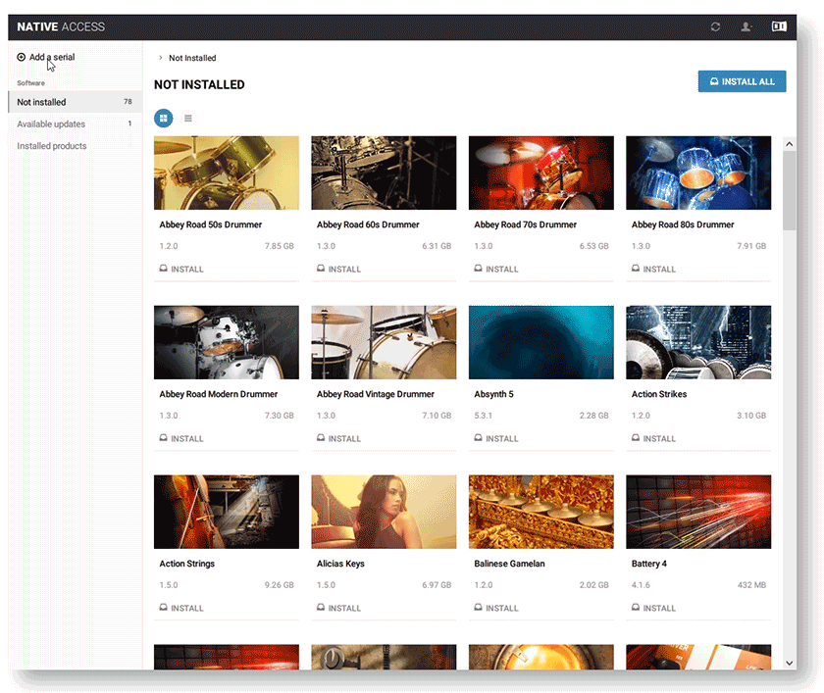Install Abbey Road 50s Drummer
This screenshot has height=693, width=824.
click(x=181, y=269)
